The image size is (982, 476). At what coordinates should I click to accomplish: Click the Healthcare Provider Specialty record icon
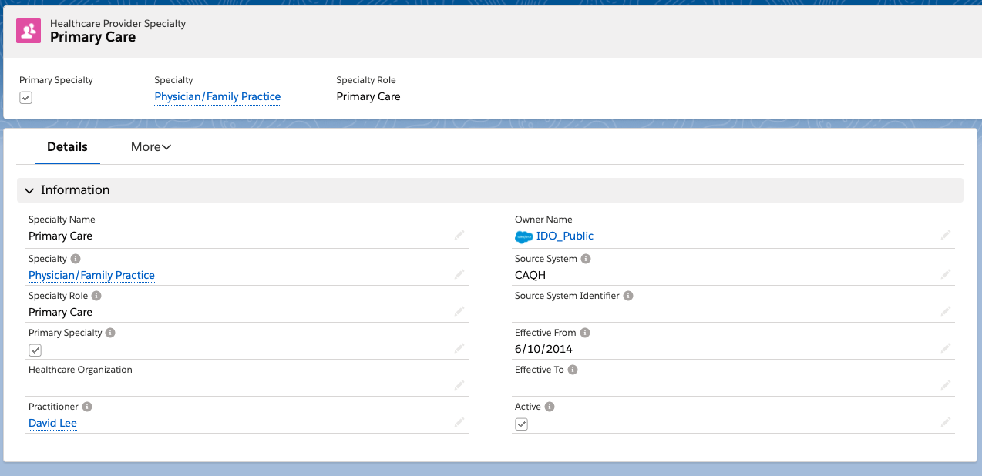click(x=28, y=31)
